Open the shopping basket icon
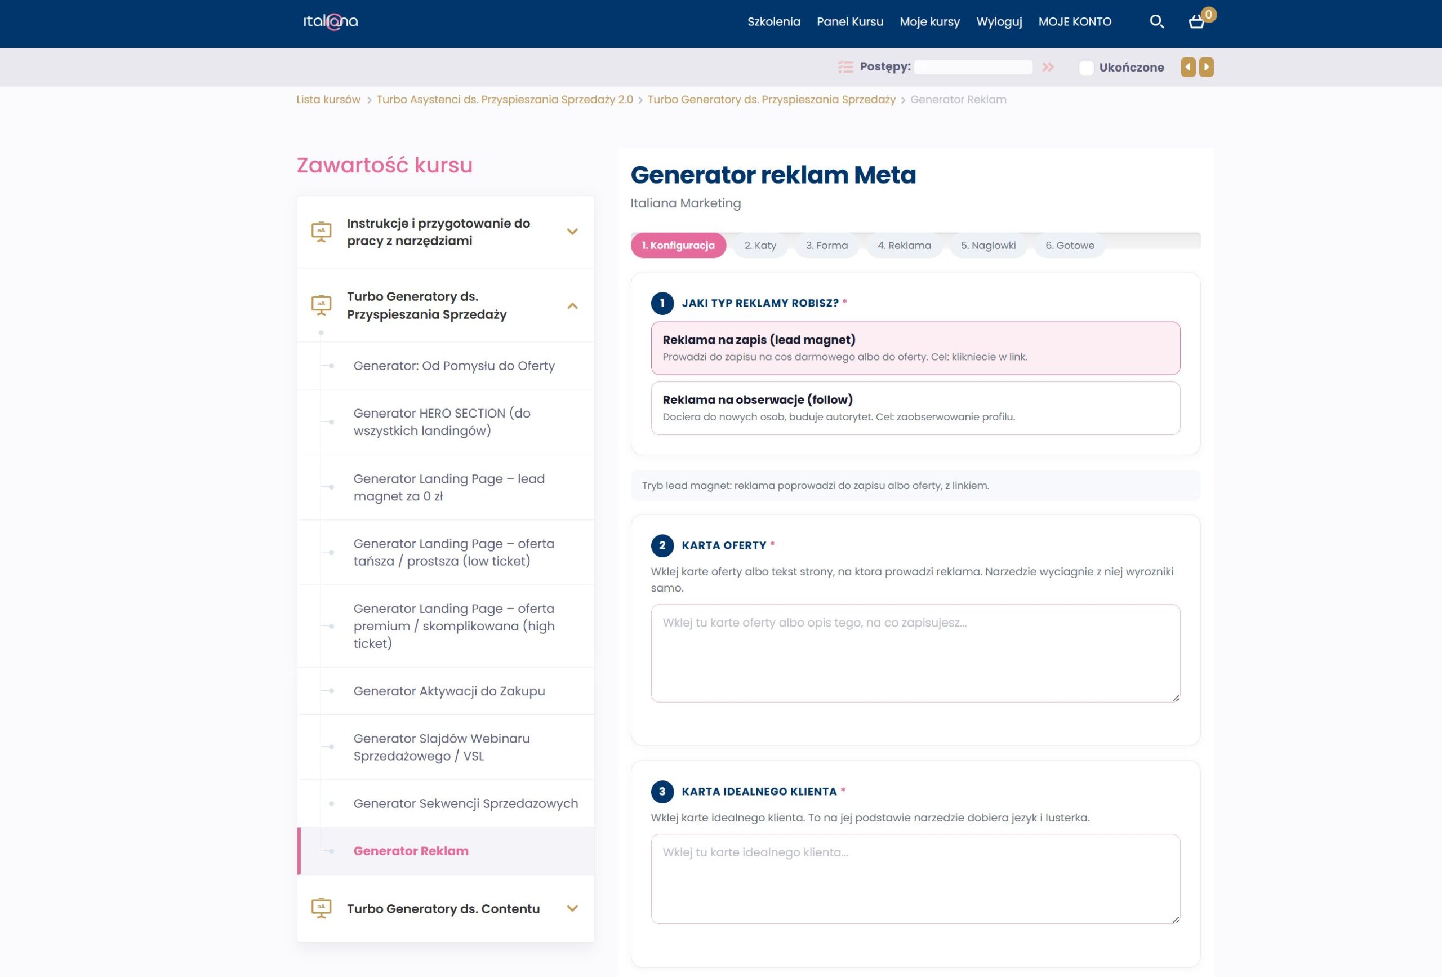Screen dimensions: 1442x977 tap(1197, 23)
